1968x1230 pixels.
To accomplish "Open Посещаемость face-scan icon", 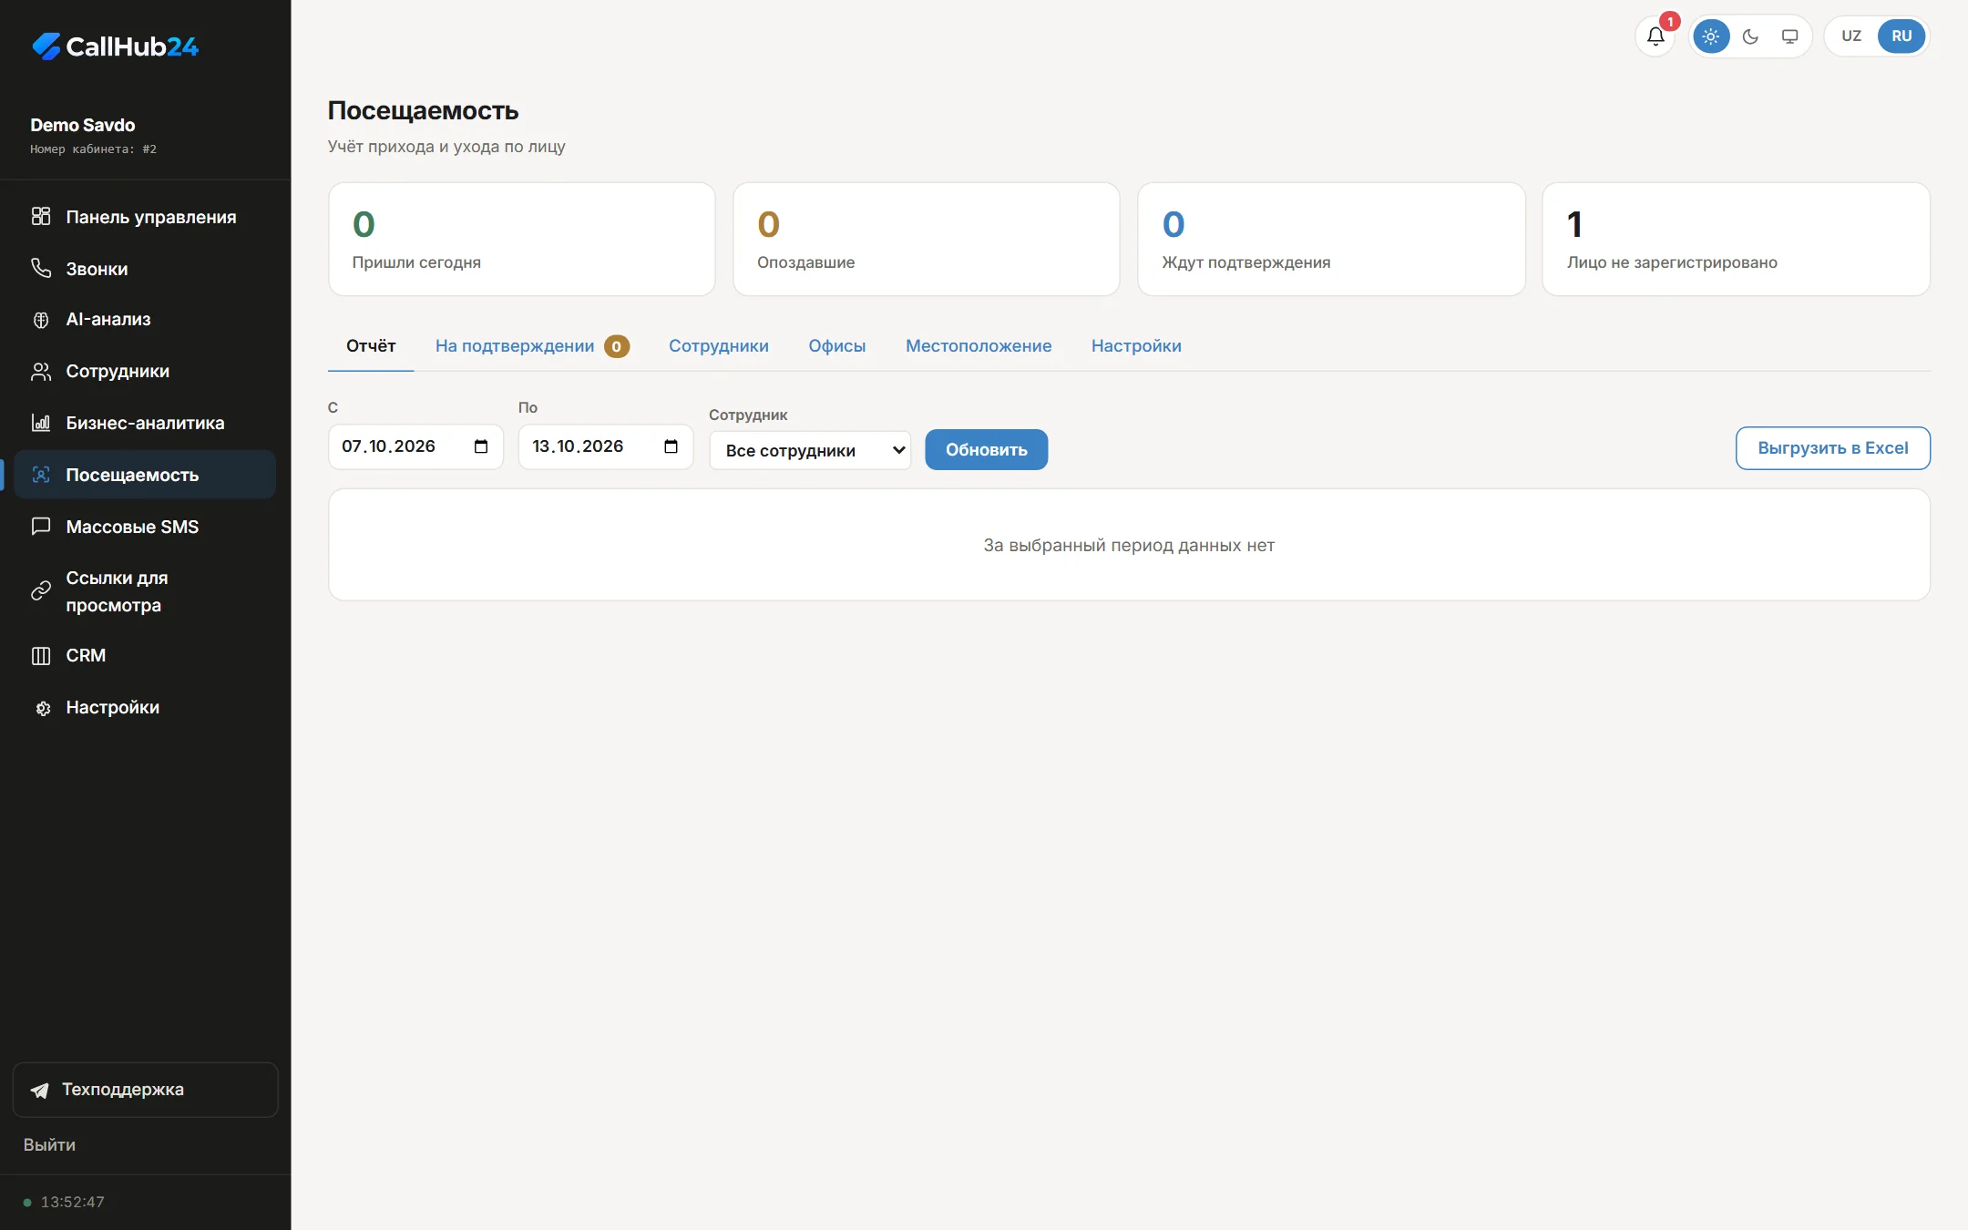I will point(41,475).
